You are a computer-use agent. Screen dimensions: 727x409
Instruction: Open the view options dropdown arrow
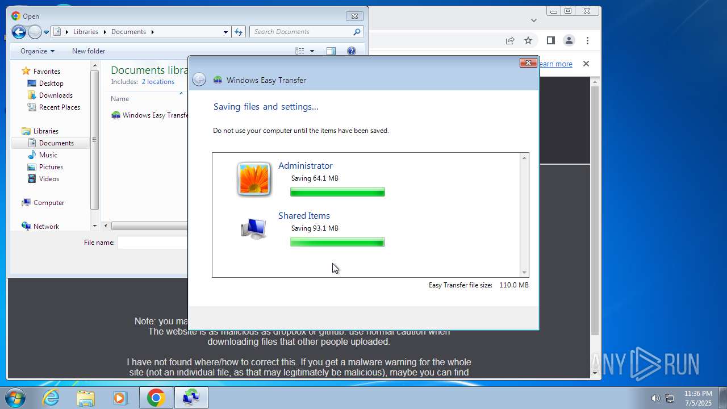312,51
